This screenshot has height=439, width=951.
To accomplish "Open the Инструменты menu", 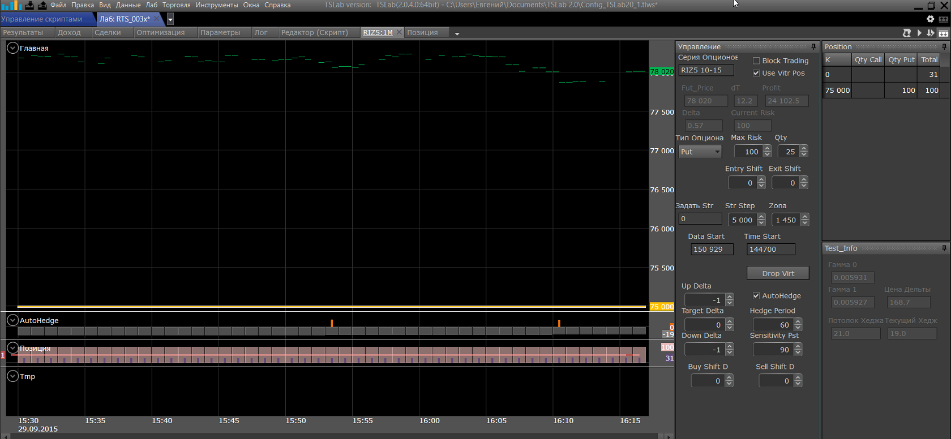I will [217, 5].
